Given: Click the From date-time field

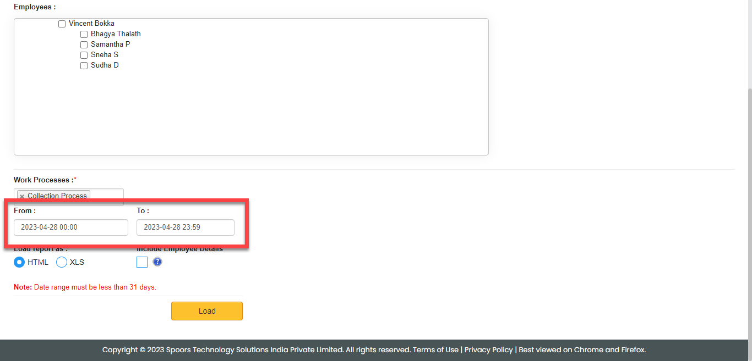Looking at the screenshot, I should coord(71,227).
